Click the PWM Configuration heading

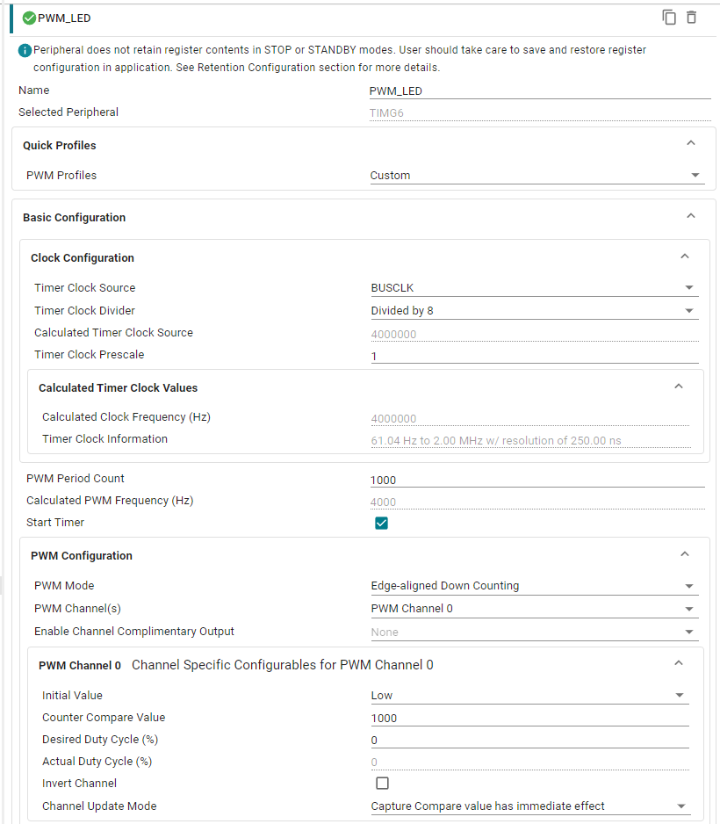(x=82, y=556)
